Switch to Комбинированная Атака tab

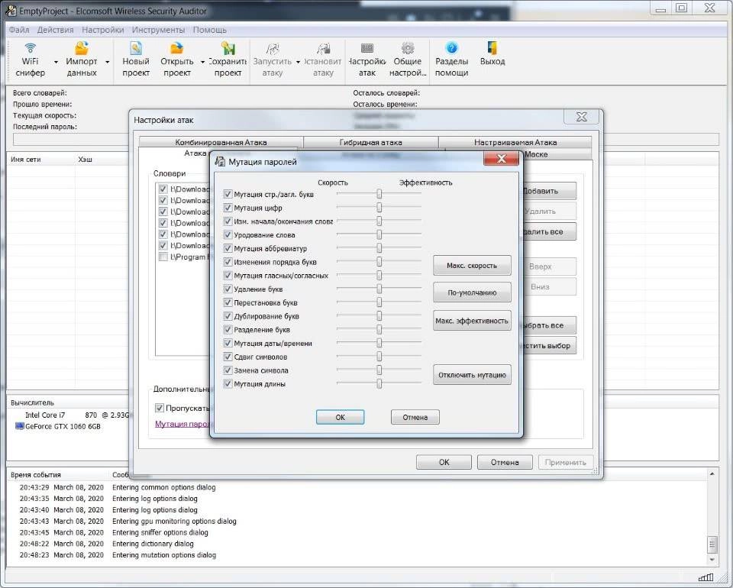click(x=221, y=142)
